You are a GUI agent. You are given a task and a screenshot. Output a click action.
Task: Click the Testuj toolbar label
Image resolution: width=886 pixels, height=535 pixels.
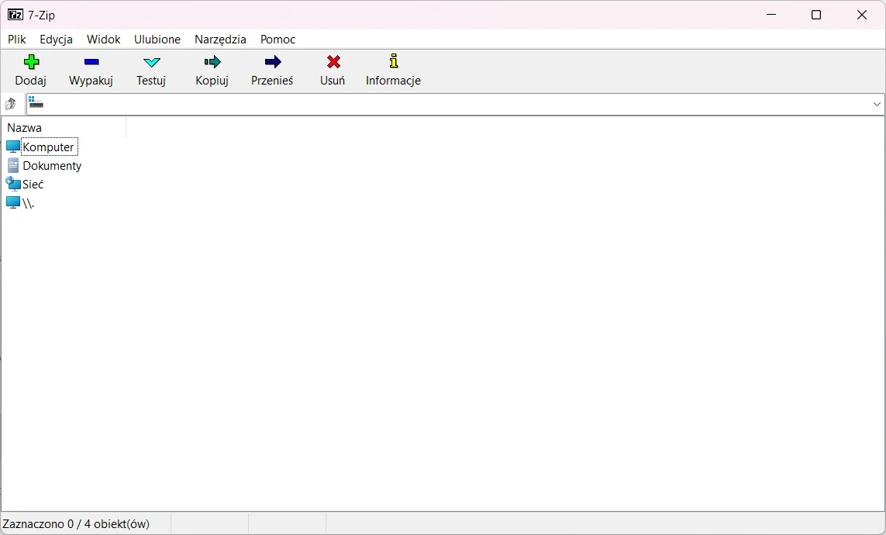151,80
